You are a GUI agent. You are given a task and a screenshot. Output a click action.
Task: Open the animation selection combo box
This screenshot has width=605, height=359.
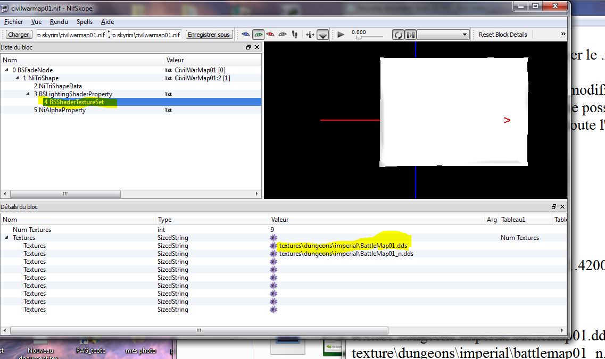(443, 35)
